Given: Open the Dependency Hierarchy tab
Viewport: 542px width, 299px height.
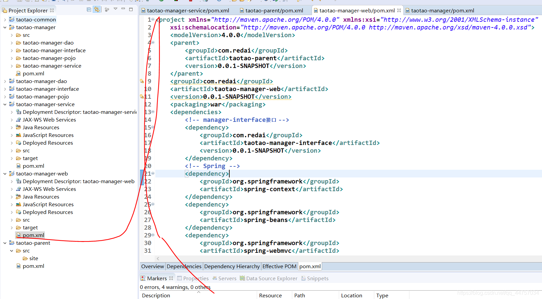Looking at the screenshot, I should [x=232, y=267].
